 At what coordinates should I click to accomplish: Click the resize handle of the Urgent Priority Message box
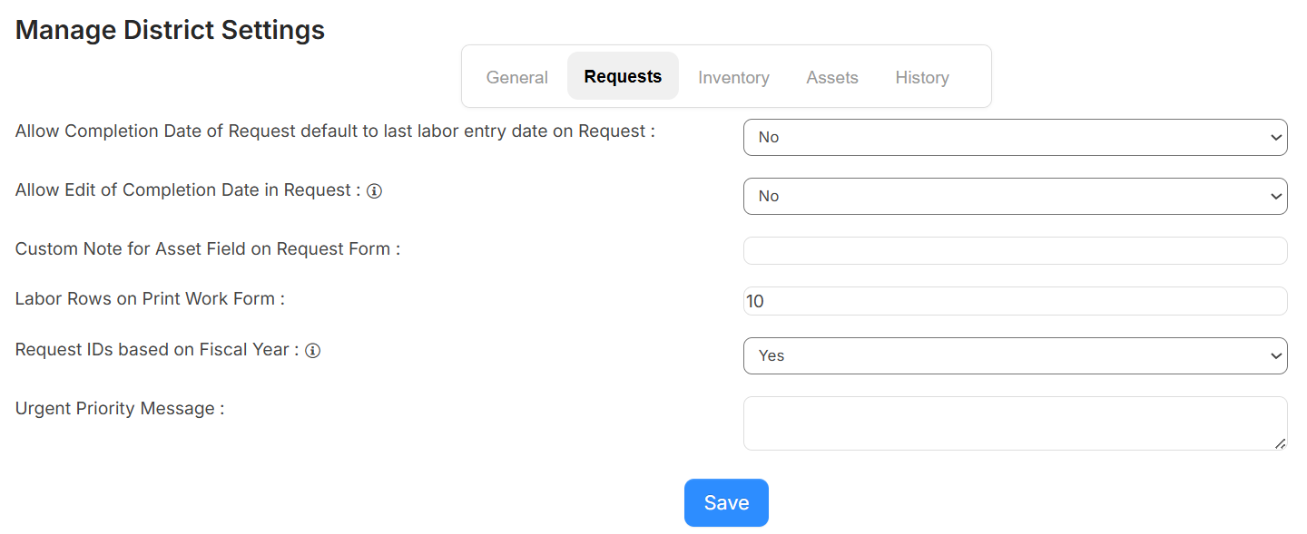coord(1282,445)
